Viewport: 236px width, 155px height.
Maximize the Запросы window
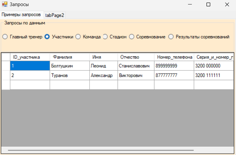[x=208, y=4]
